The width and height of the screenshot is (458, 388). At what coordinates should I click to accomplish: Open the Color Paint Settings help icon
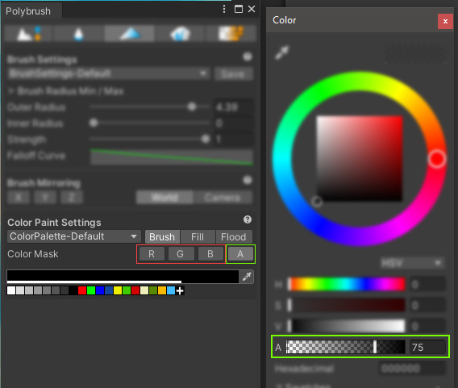pos(248,219)
